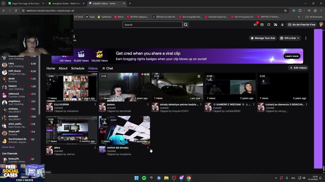
Task: Expand the hidden bookmarks chevron
Action: click(x=299, y=17)
